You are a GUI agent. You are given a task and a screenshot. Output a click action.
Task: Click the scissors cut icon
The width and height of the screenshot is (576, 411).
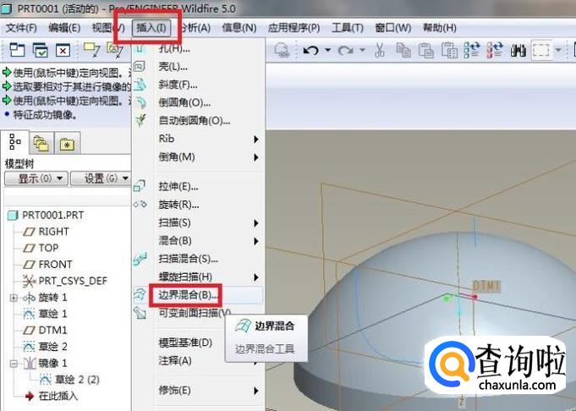(380, 50)
